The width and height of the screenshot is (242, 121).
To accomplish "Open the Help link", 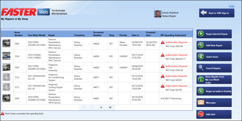I will coord(231,6).
